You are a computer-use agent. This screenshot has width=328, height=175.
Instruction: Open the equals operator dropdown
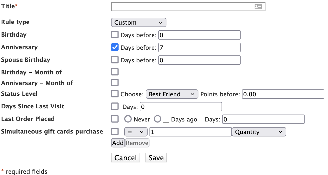pyautogui.click(x=136, y=132)
